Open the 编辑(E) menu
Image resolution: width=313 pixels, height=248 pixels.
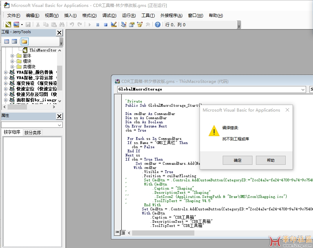[33, 15]
